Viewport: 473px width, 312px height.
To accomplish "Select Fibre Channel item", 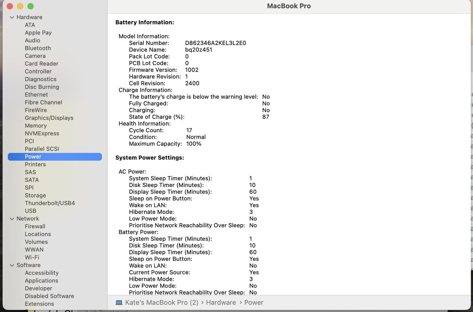I will [43, 102].
